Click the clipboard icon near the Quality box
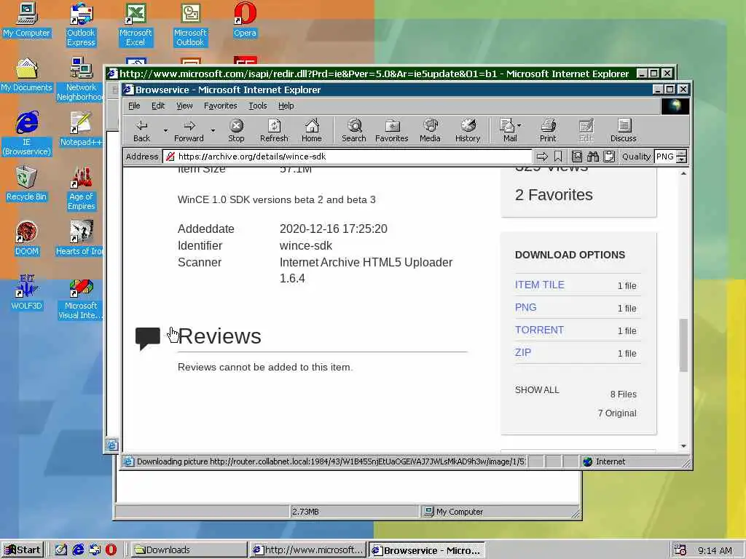 (x=609, y=156)
